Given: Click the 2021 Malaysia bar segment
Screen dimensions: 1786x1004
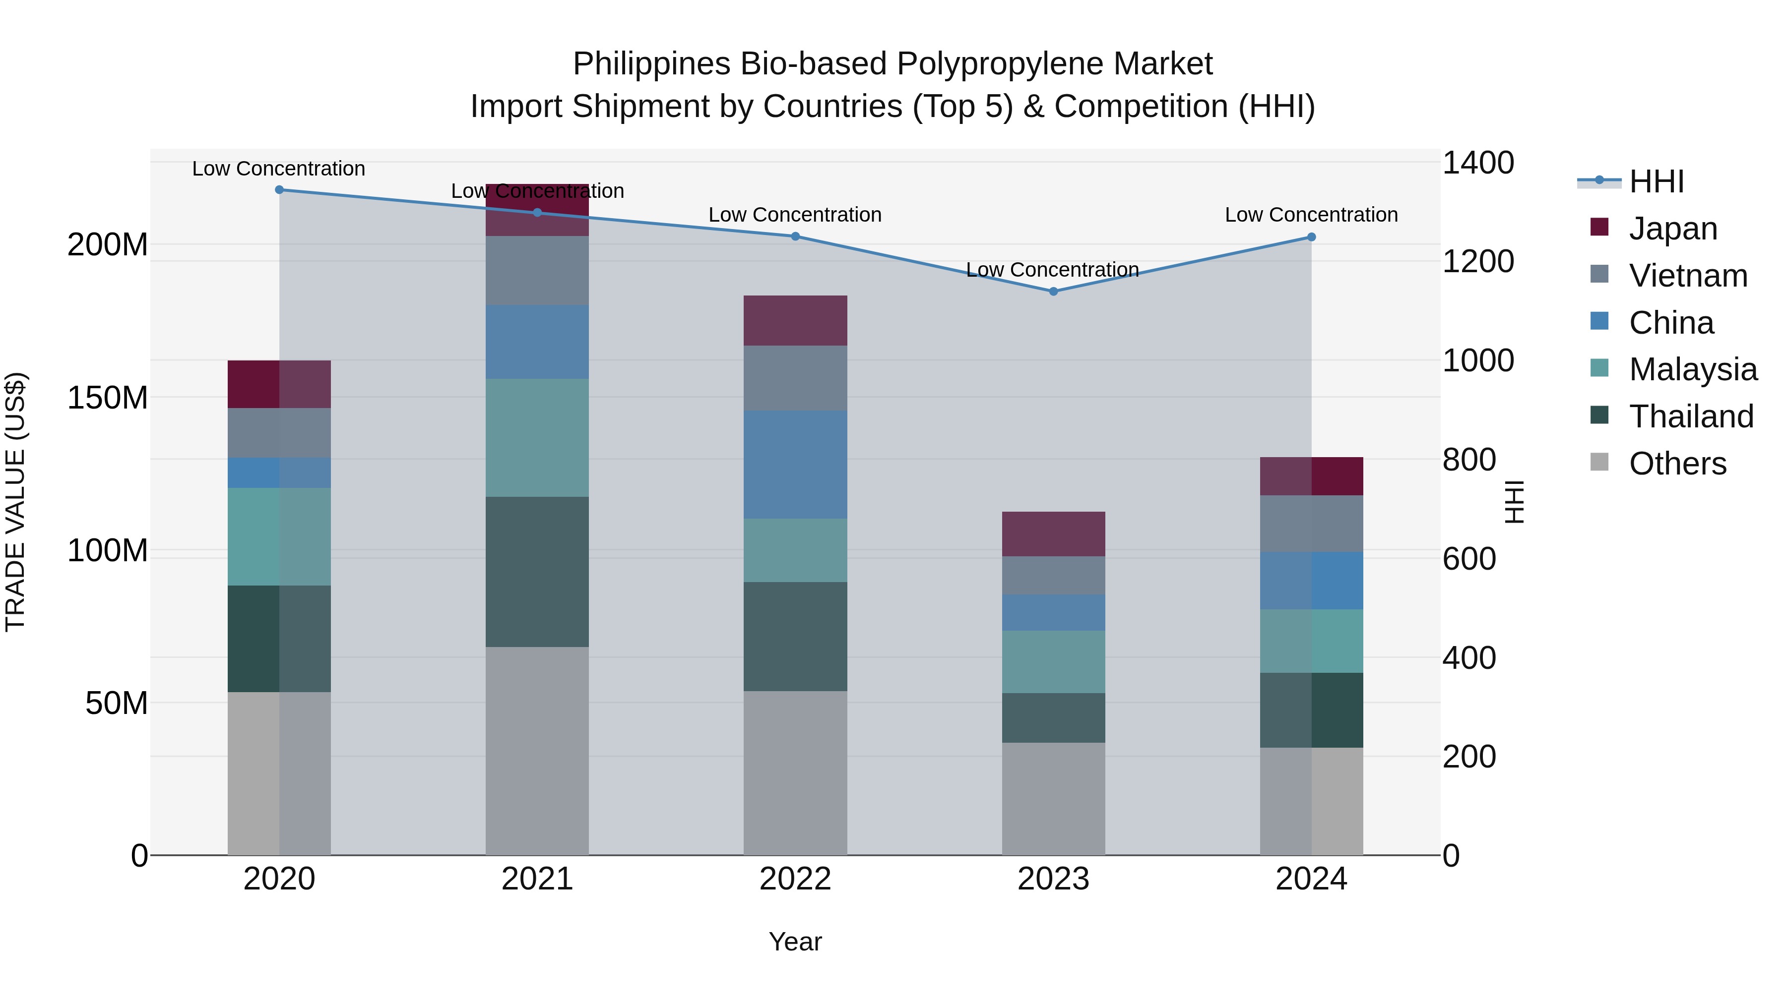Looking at the screenshot, I should pyautogui.click(x=537, y=438).
